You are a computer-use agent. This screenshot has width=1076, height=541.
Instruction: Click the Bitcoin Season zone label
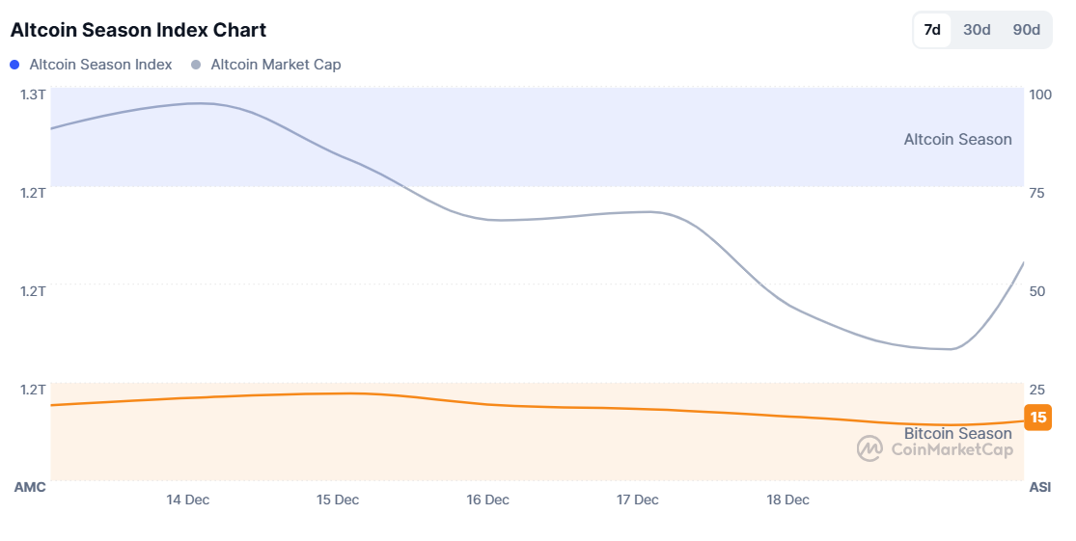click(x=957, y=433)
